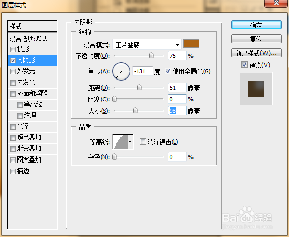Enable the 光泽 satin checkbox

tap(13, 127)
